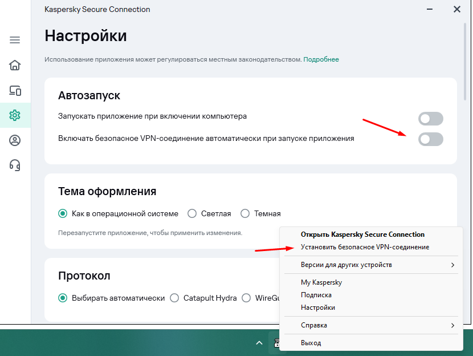
Task: Choose 'Установить безопасное VPN-соединение'
Action: pyautogui.click(x=371, y=247)
